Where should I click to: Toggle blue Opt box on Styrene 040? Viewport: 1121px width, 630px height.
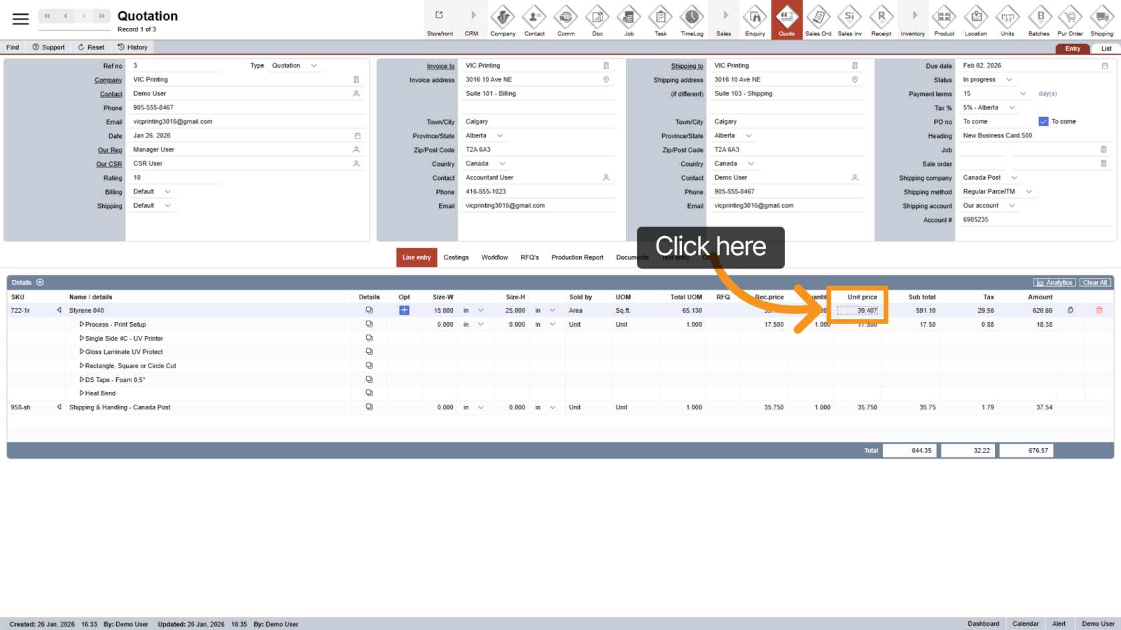tap(404, 310)
